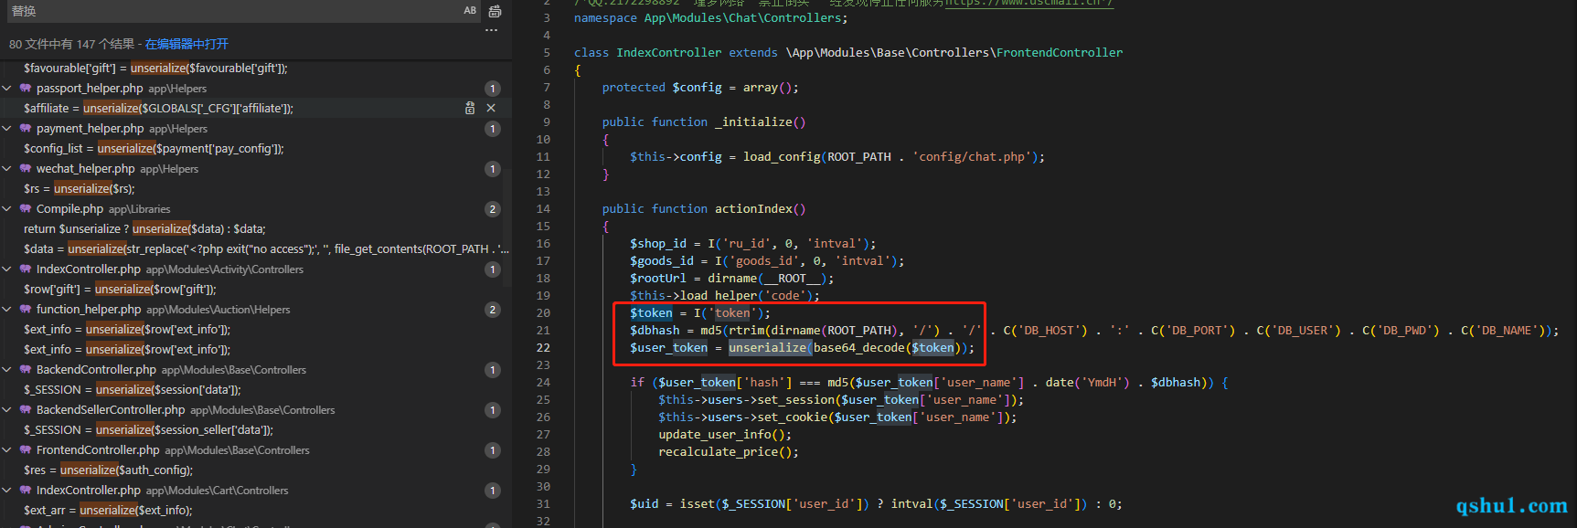The width and height of the screenshot is (1577, 528).
Task: Collapse the wechat_helper.php results group
Action: pyautogui.click(x=7, y=168)
